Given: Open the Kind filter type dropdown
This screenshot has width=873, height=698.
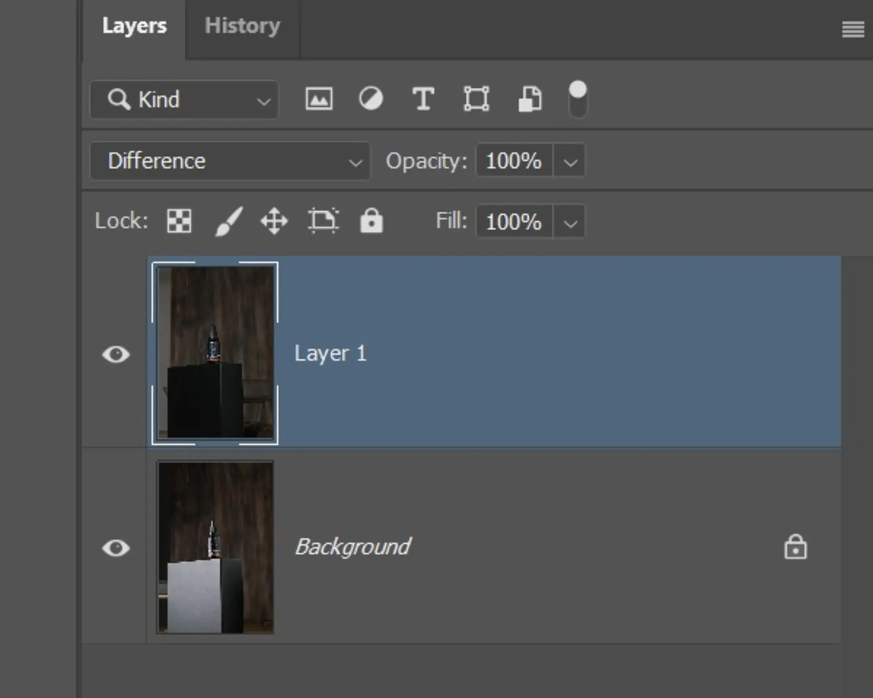Looking at the screenshot, I should (x=184, y=99).
